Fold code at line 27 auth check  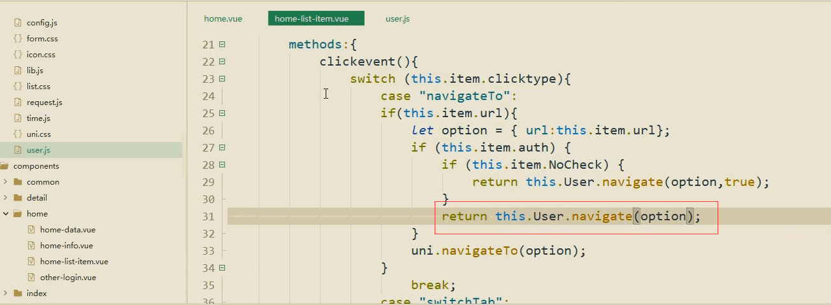tap(222, 148)
